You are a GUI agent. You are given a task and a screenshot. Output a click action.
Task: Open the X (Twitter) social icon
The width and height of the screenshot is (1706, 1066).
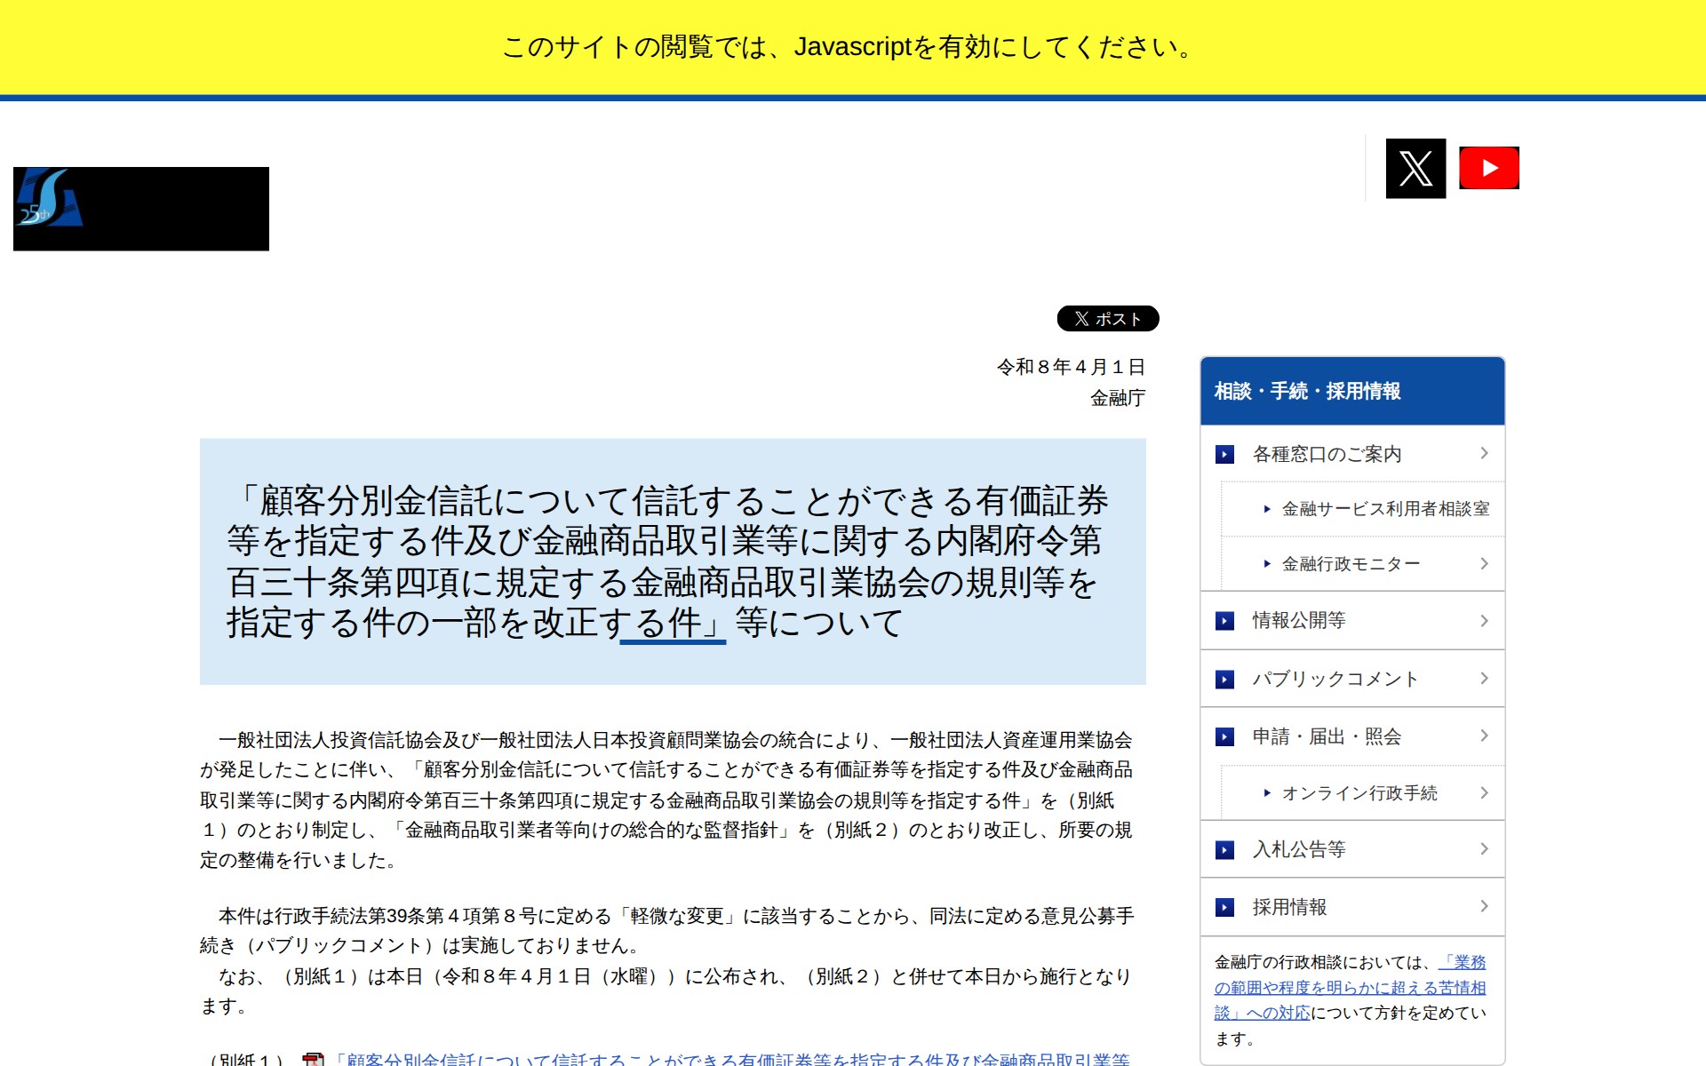click(x=1415, y=168)
